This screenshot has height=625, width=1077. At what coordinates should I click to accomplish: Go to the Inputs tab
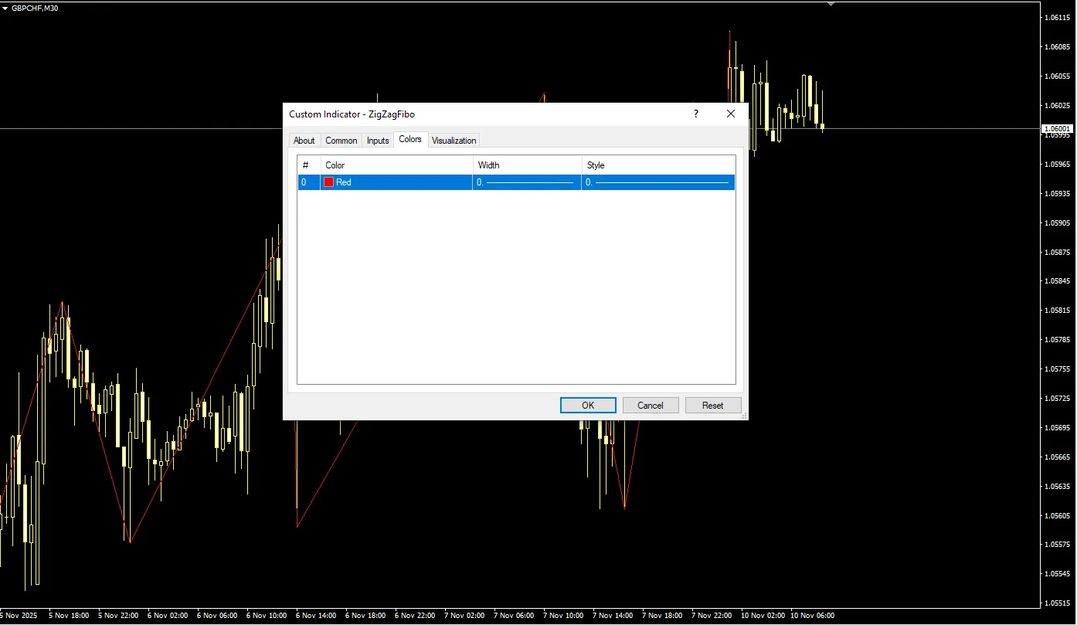(x=378, y=141)
